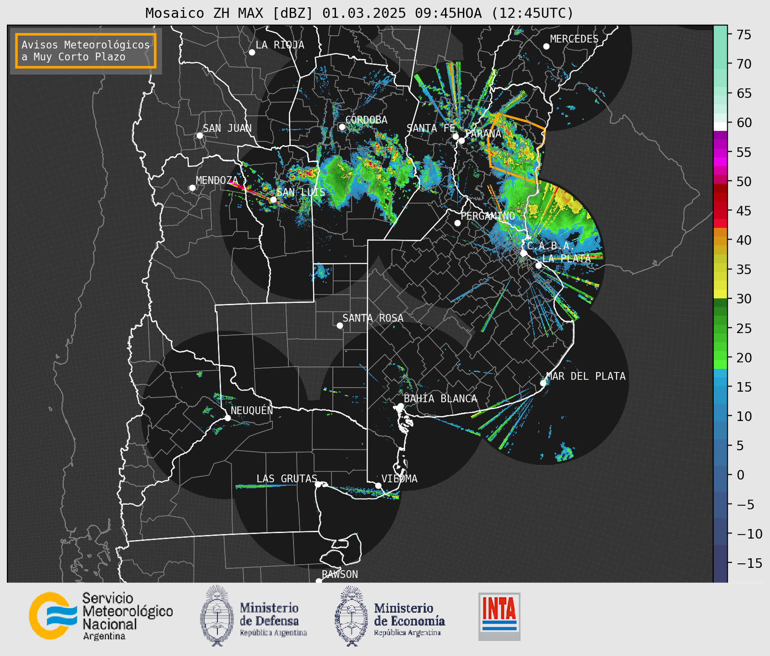Click the Ministerio de Economía emblem
770x656 pixels.
(x=351, y=616)
